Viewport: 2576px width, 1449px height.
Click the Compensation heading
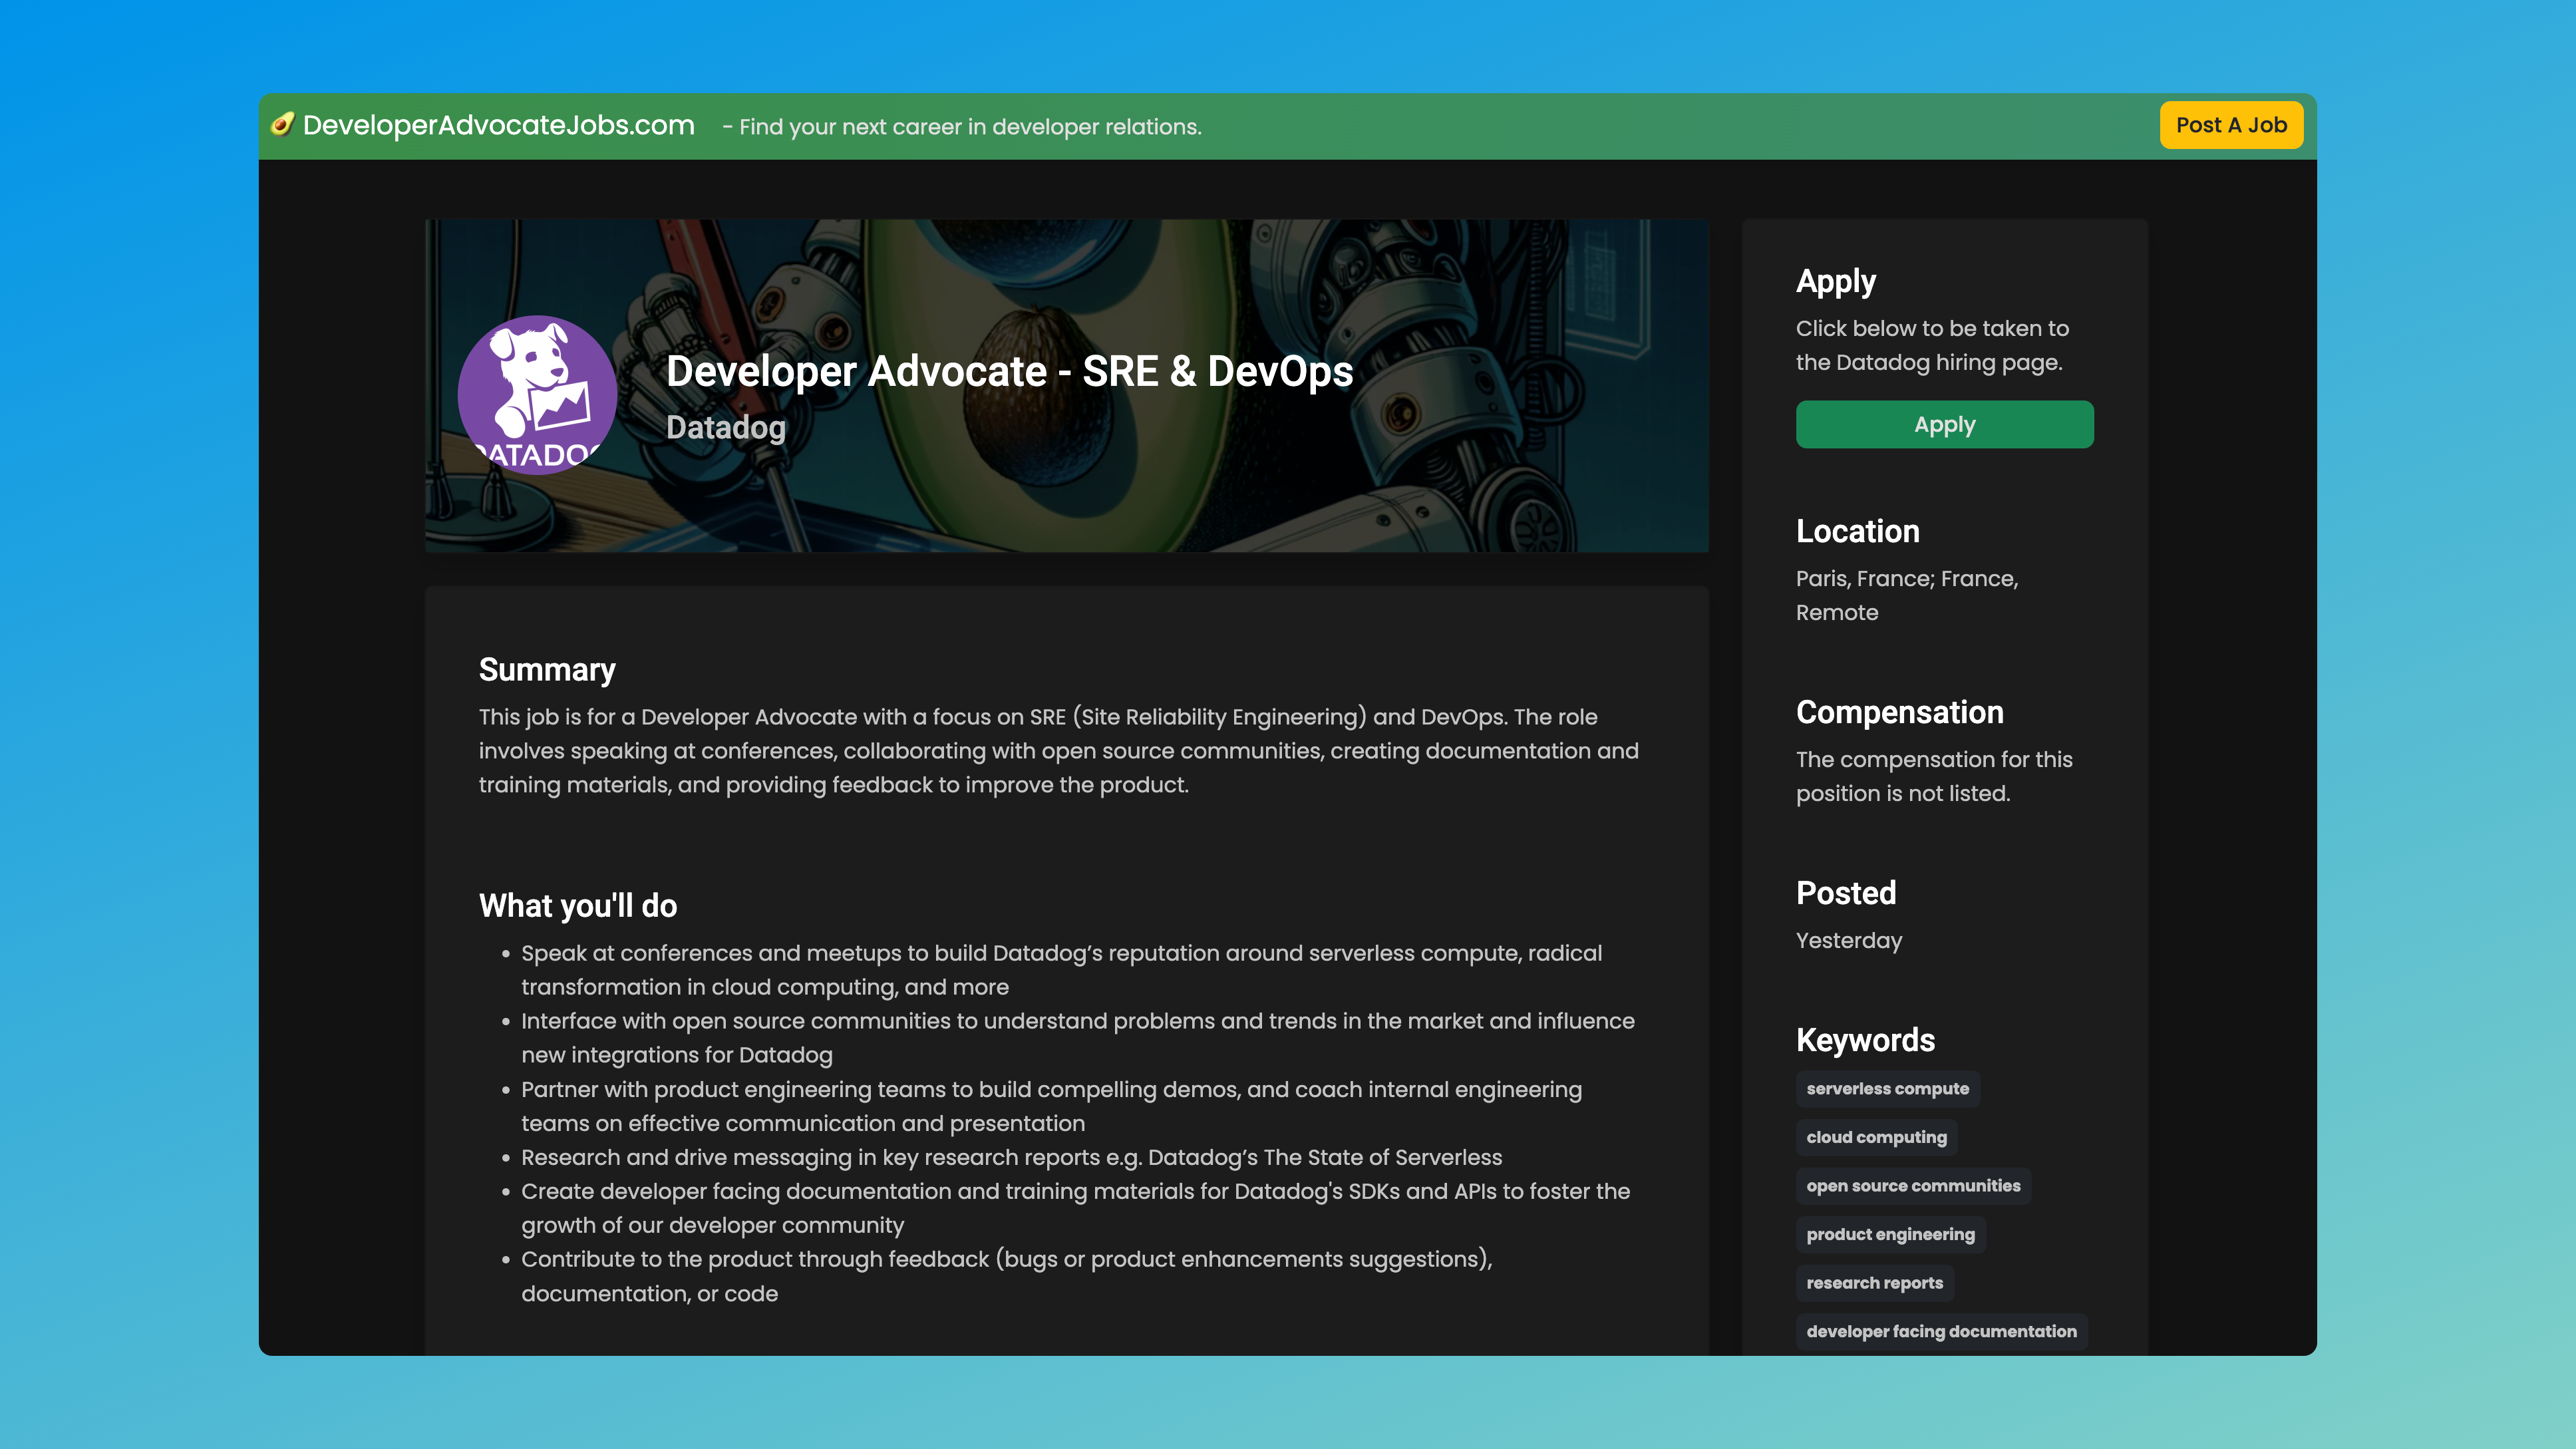(1899, 712)
